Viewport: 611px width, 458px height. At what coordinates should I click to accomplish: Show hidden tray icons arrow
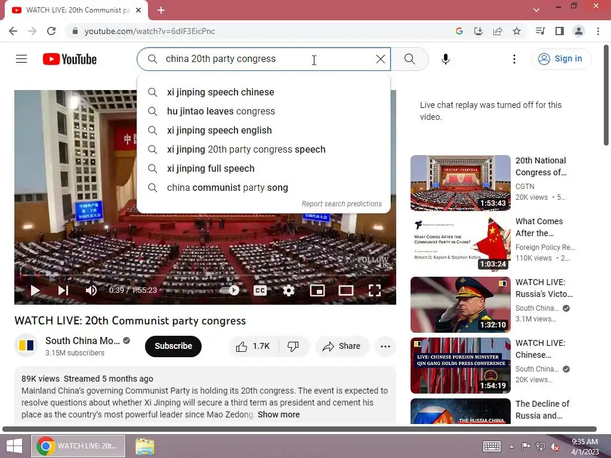coord(511,447)
